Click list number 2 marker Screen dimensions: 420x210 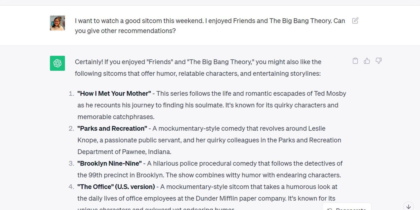click(71, 128)
